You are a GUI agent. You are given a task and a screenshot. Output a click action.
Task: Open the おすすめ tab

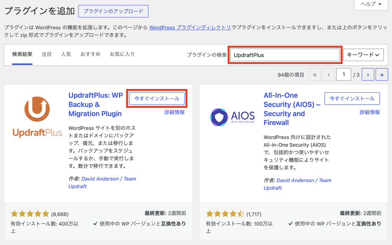click(x=90, y=54)
